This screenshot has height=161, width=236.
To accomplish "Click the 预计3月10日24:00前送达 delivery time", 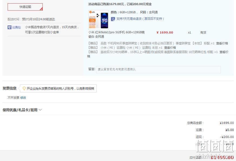I will [x=38, y=19].
